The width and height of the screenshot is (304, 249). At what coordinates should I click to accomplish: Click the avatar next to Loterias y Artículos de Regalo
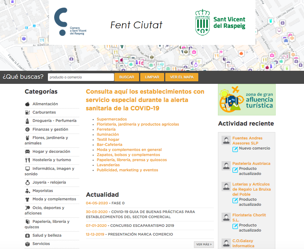[226, 187]
